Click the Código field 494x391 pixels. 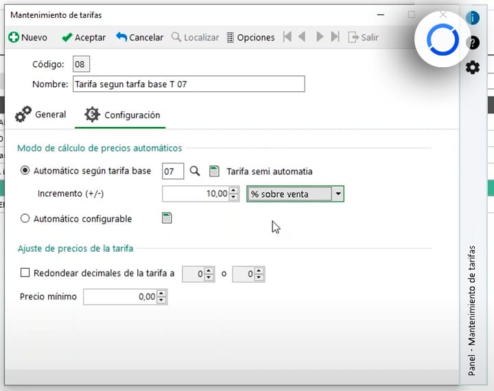coord(81,64)
